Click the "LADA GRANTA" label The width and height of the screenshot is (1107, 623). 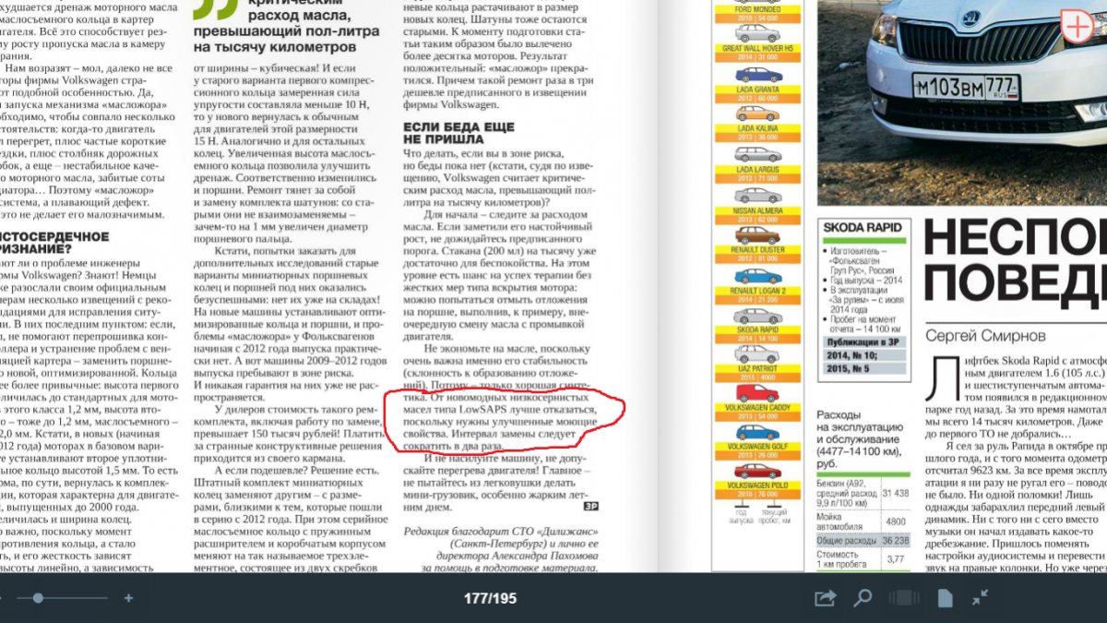coord(757,90)
